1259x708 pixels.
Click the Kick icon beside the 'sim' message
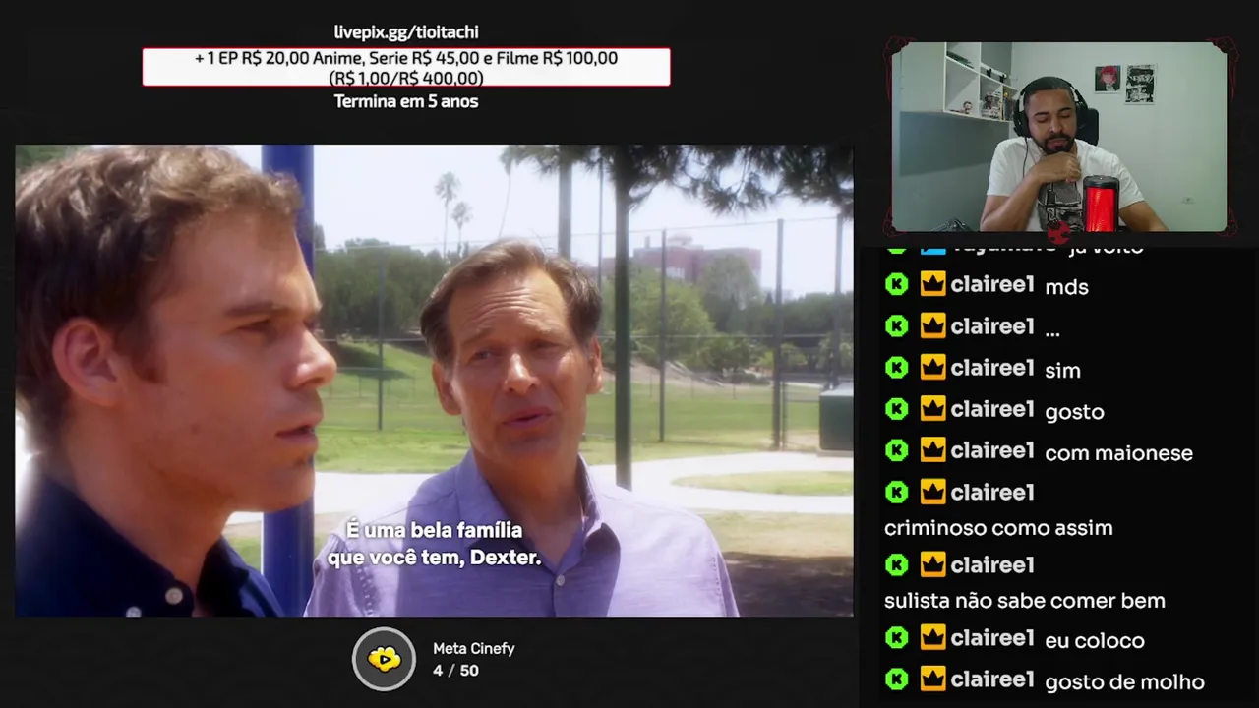(x=896, y=368)
